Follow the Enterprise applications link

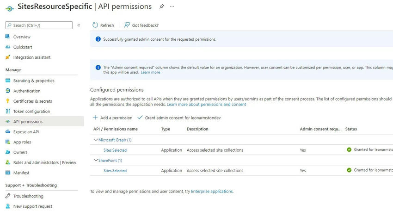pos(212,191)
